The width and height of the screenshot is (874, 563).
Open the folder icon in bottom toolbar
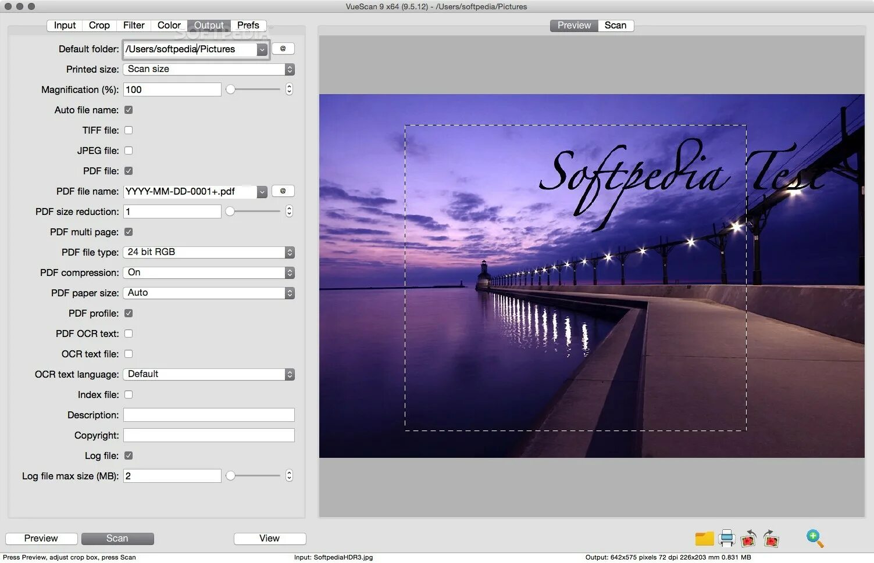click(x=704, y=539)
